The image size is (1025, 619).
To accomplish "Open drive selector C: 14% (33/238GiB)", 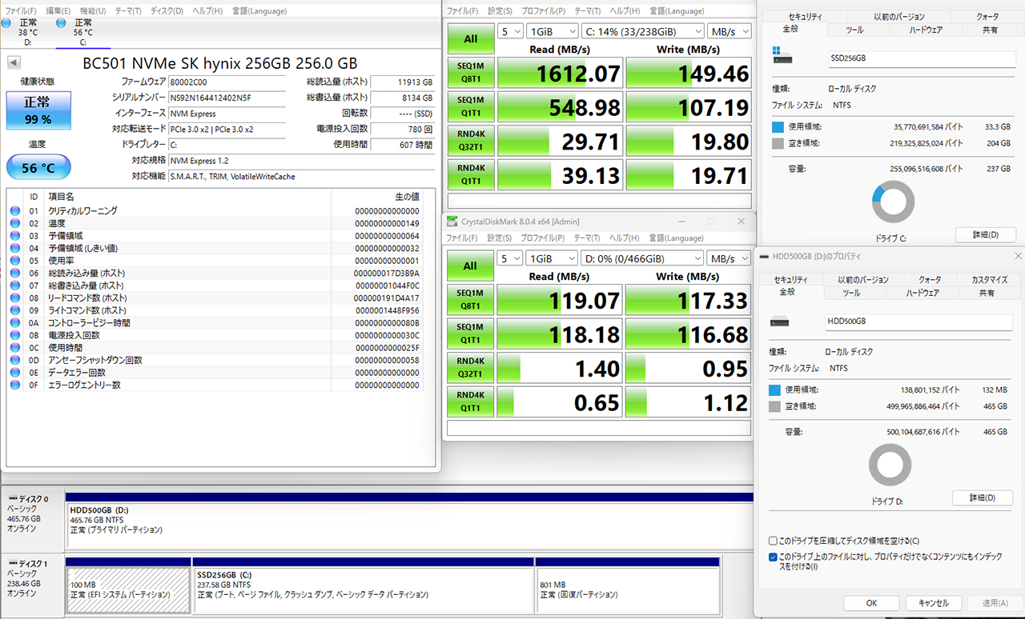I will click(x=641, y=31).
